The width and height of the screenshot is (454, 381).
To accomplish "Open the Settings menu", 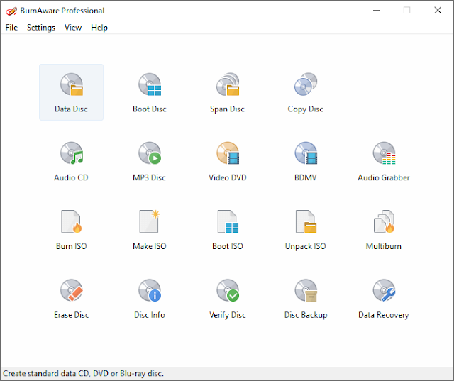I will tap(41, 28).
